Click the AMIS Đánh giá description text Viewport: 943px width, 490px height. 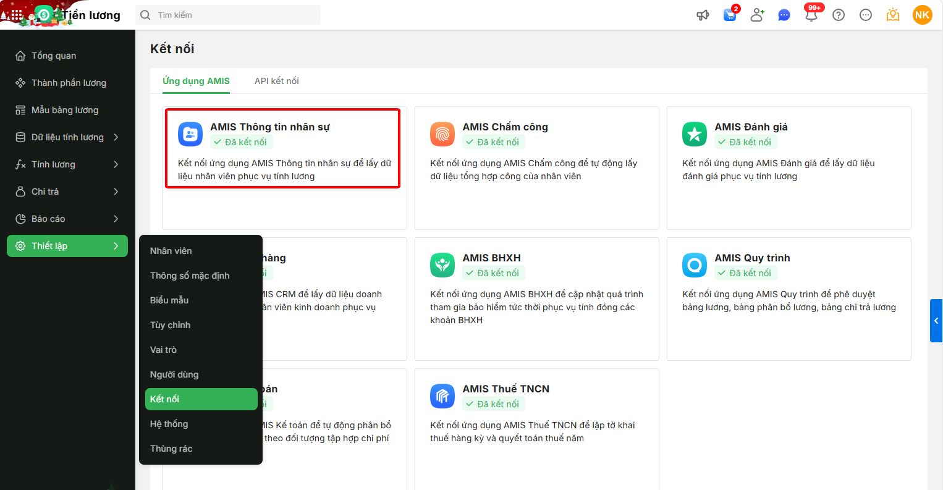tap(779, 170)
